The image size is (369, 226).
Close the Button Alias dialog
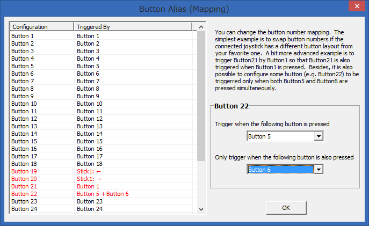(357, 6)
